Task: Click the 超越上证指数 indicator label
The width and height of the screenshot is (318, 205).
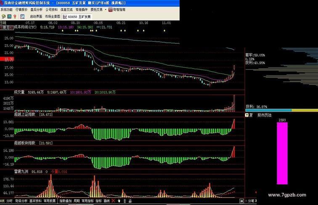Action: pos(25,114)
